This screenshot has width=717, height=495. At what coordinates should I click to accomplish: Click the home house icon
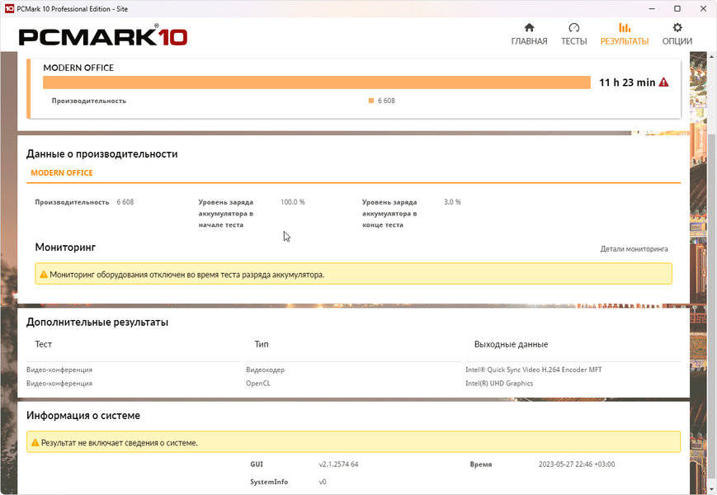pyautogui.click(x=529, y=27)
